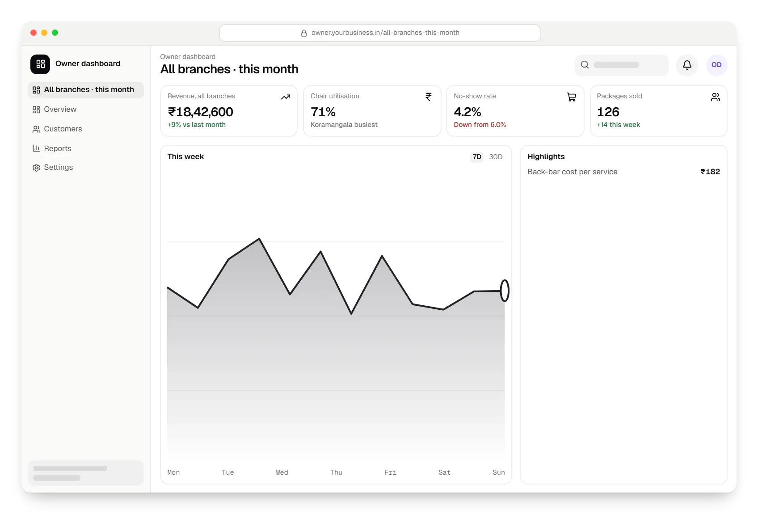Click the people icon on Packages sold card
758x514 pixels.
pyautogui.click(x=716, y=97)
